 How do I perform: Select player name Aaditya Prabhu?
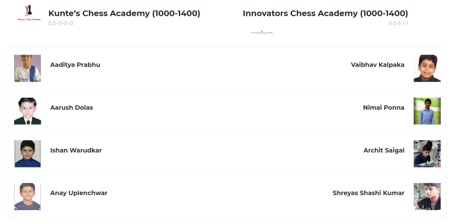[75, 65]
